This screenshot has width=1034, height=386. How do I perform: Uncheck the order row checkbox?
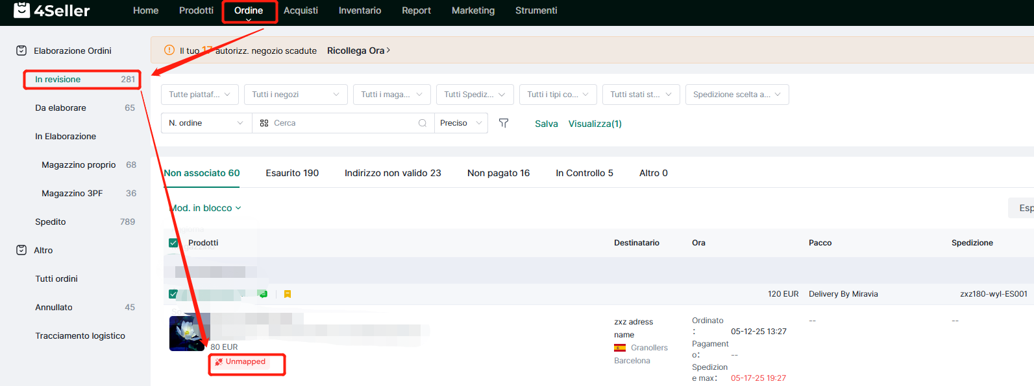pos(173,294)
